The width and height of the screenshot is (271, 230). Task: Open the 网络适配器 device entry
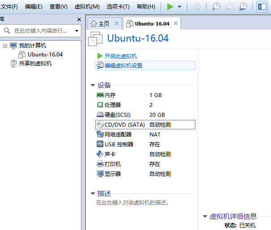coord(145,135)
